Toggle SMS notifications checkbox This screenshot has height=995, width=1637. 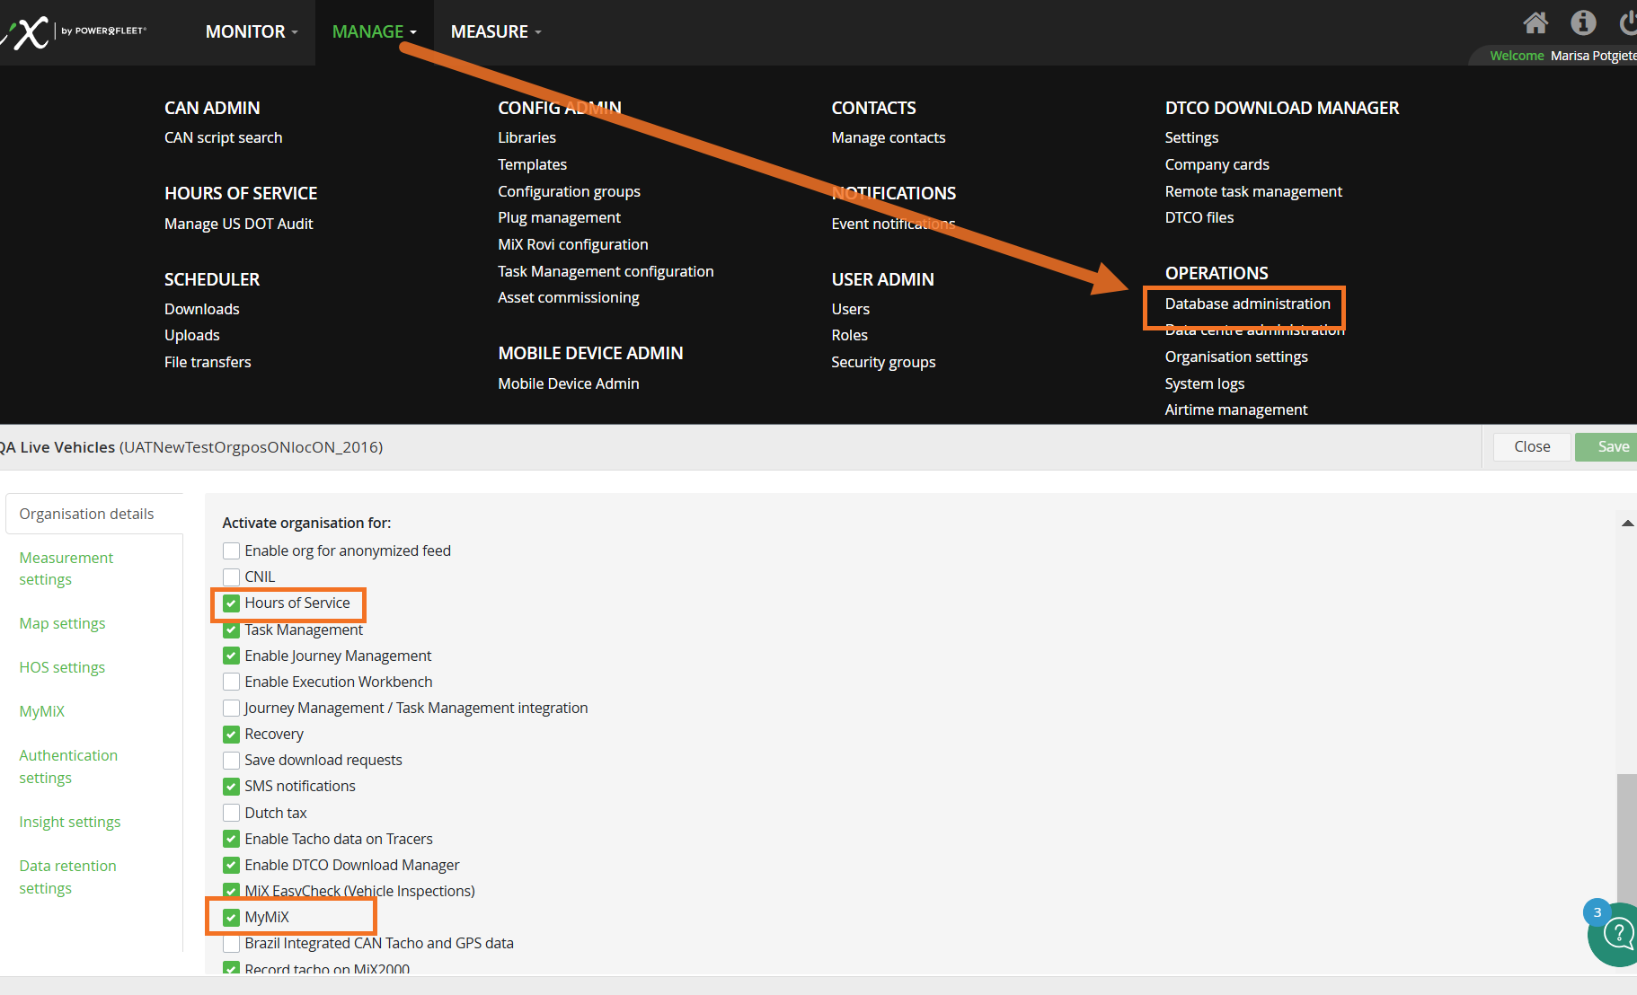point(231,786)
